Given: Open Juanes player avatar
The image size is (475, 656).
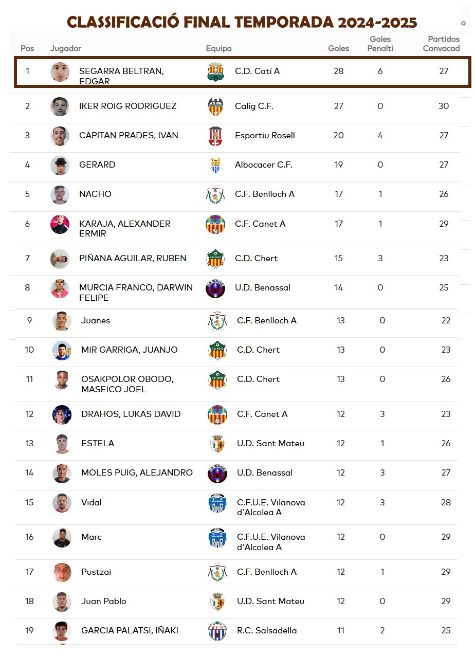Looking at the screenshot, I should click(62, 321).
